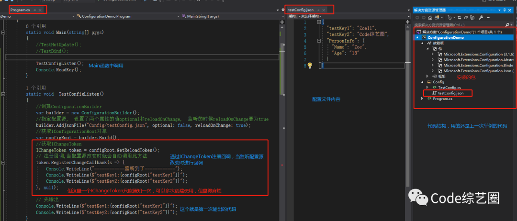
Task: Expand Microsoft.Extensions.Configuration (3.1.6) package arrow
Action: (x=433, y=54)
